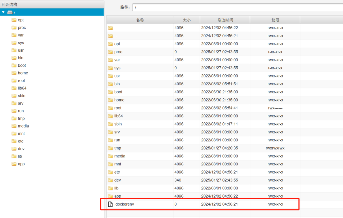
Task: Click the '..' parent directory folder icon
Action: tap(110, 36)
